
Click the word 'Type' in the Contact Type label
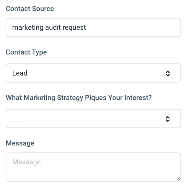coord(40,52)
